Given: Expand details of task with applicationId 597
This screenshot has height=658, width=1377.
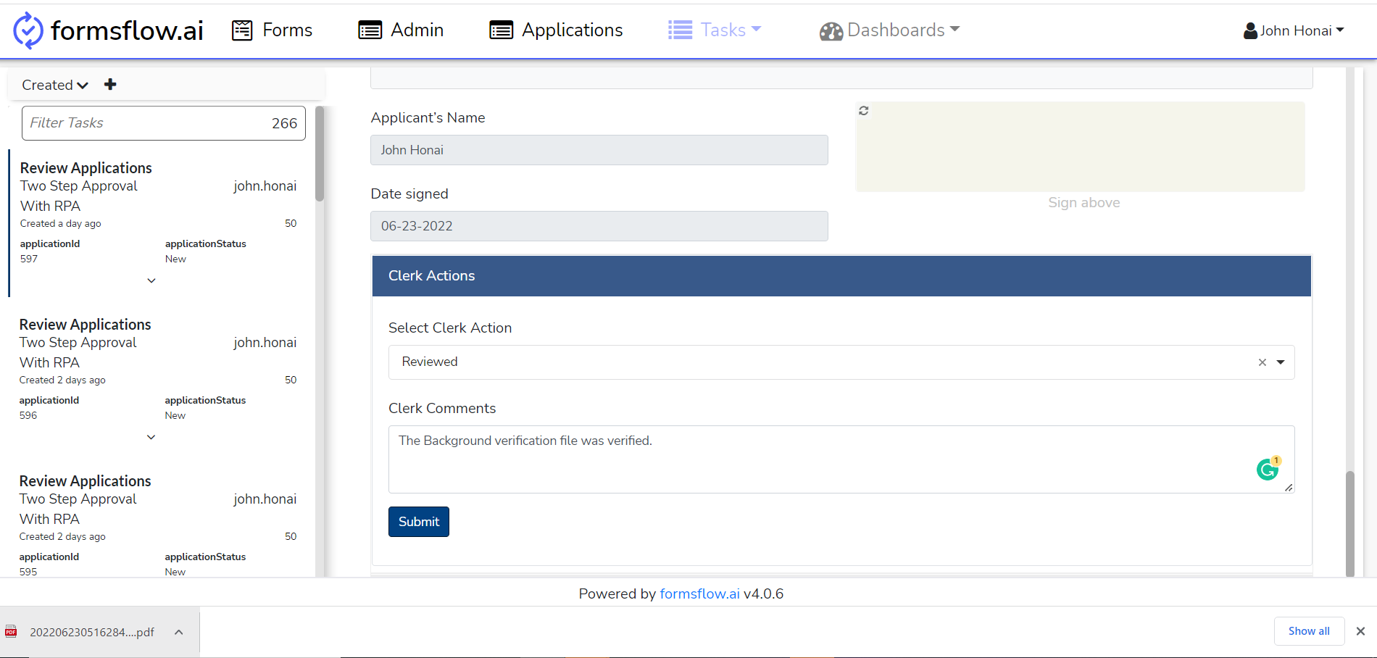Looking at the screenshot, I should [151, 280].
